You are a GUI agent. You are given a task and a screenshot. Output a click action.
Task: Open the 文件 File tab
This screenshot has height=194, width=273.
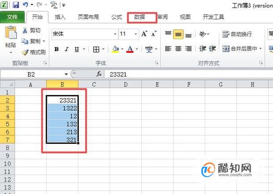point(12,17)
